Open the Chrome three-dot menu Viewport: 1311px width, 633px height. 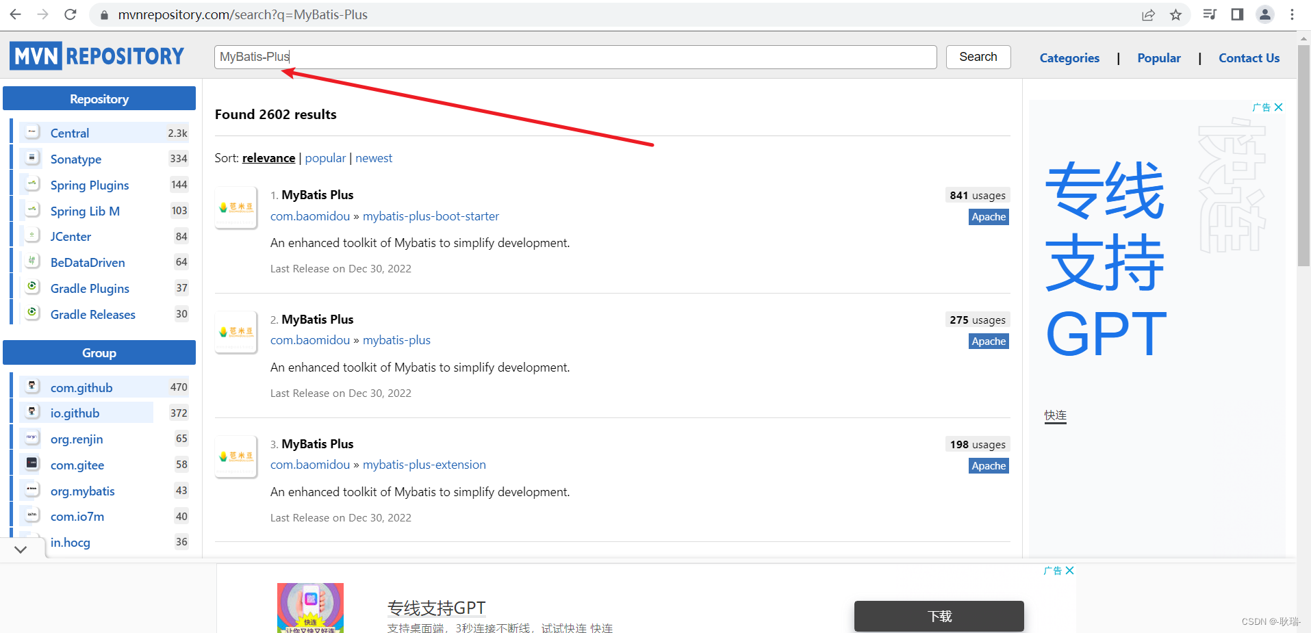coord(1292,14)
